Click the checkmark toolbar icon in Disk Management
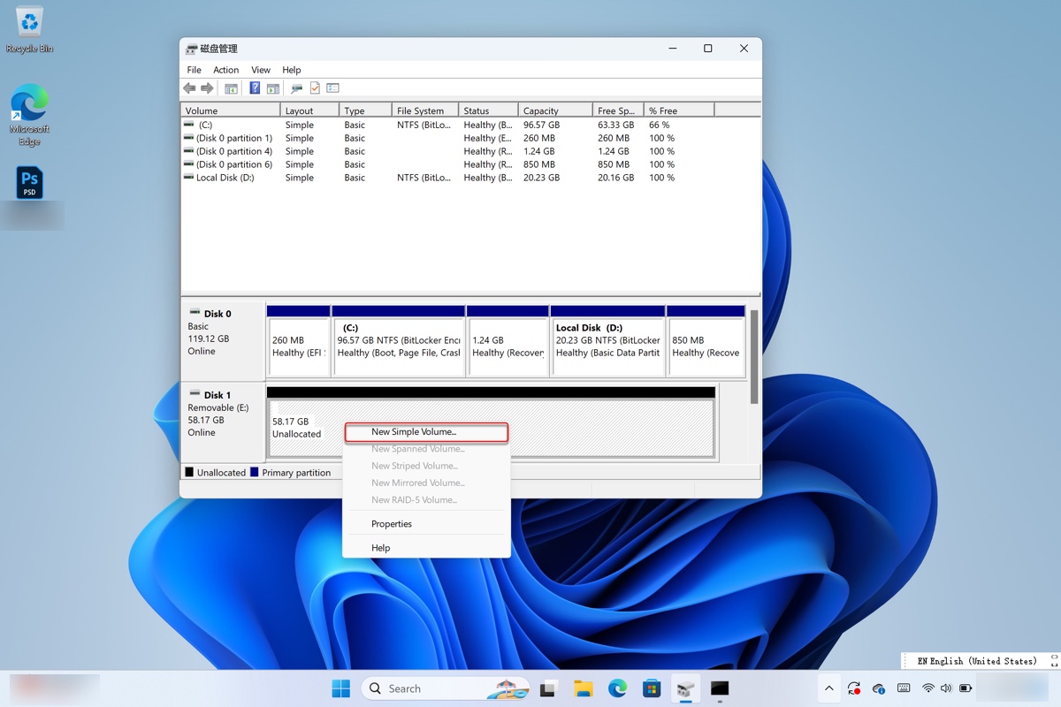 (314, 87)
